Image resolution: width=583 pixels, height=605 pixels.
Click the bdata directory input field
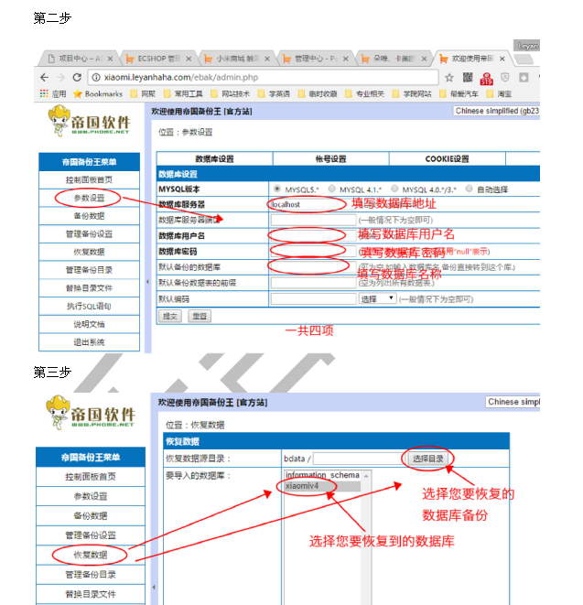pos(358,459)
